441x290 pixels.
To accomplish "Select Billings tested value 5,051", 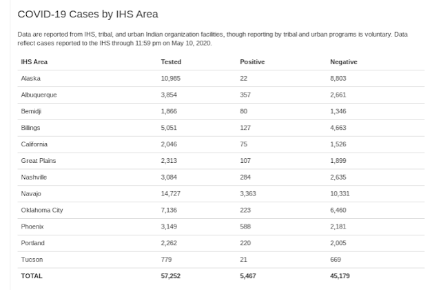I will point(170,128).
